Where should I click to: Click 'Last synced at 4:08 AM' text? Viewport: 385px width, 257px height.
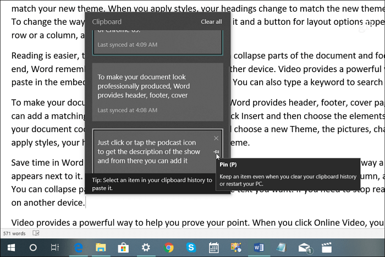point(127,110)
